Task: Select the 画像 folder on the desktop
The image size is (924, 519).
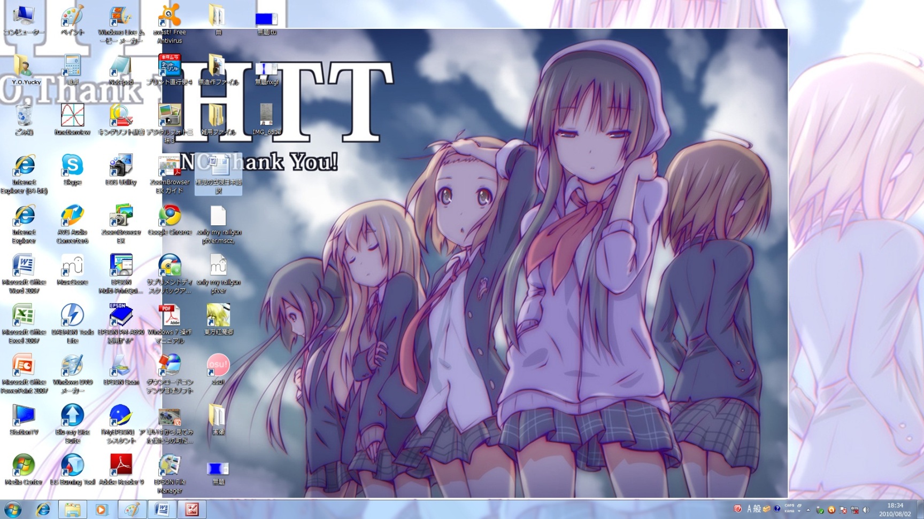Action: pos(218,420)
